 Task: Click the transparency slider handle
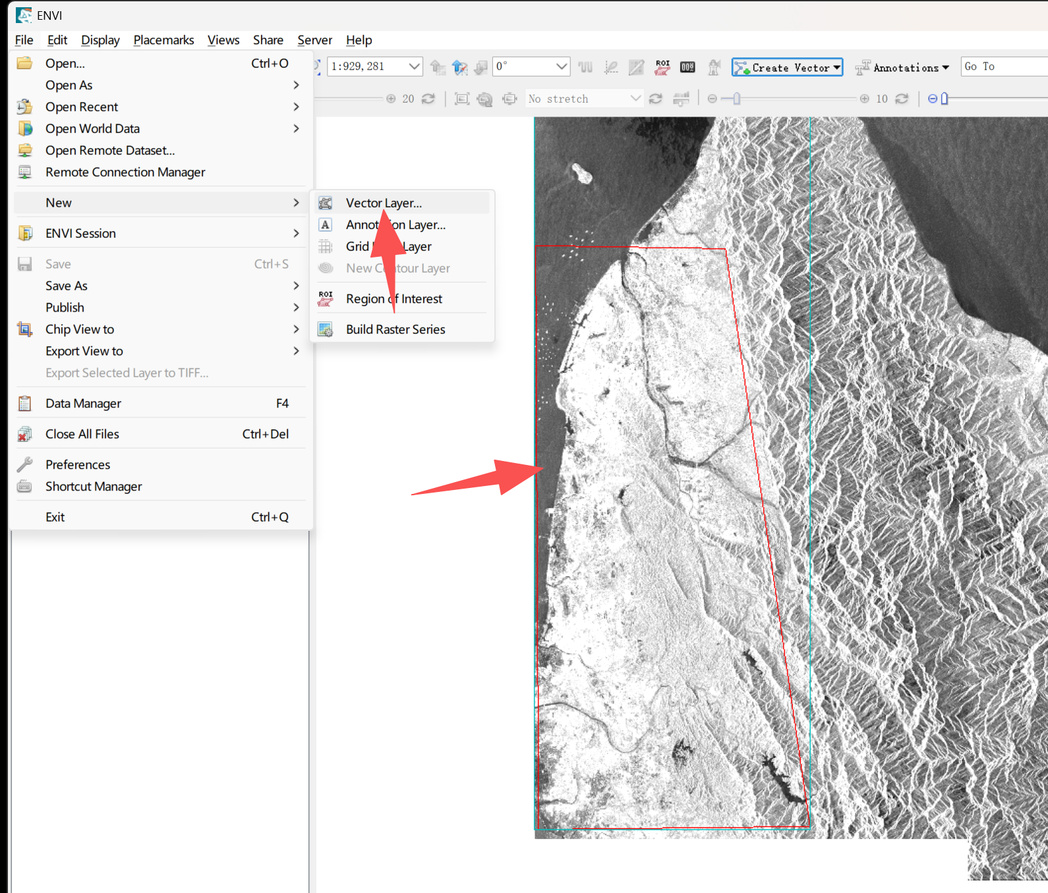click(x=945, y=99)
